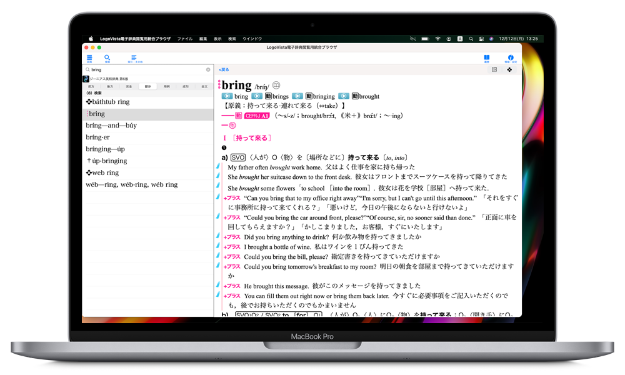
Task: Click the +プラス tag before 'I brought a bottle'
Action: tap(232, 247)
